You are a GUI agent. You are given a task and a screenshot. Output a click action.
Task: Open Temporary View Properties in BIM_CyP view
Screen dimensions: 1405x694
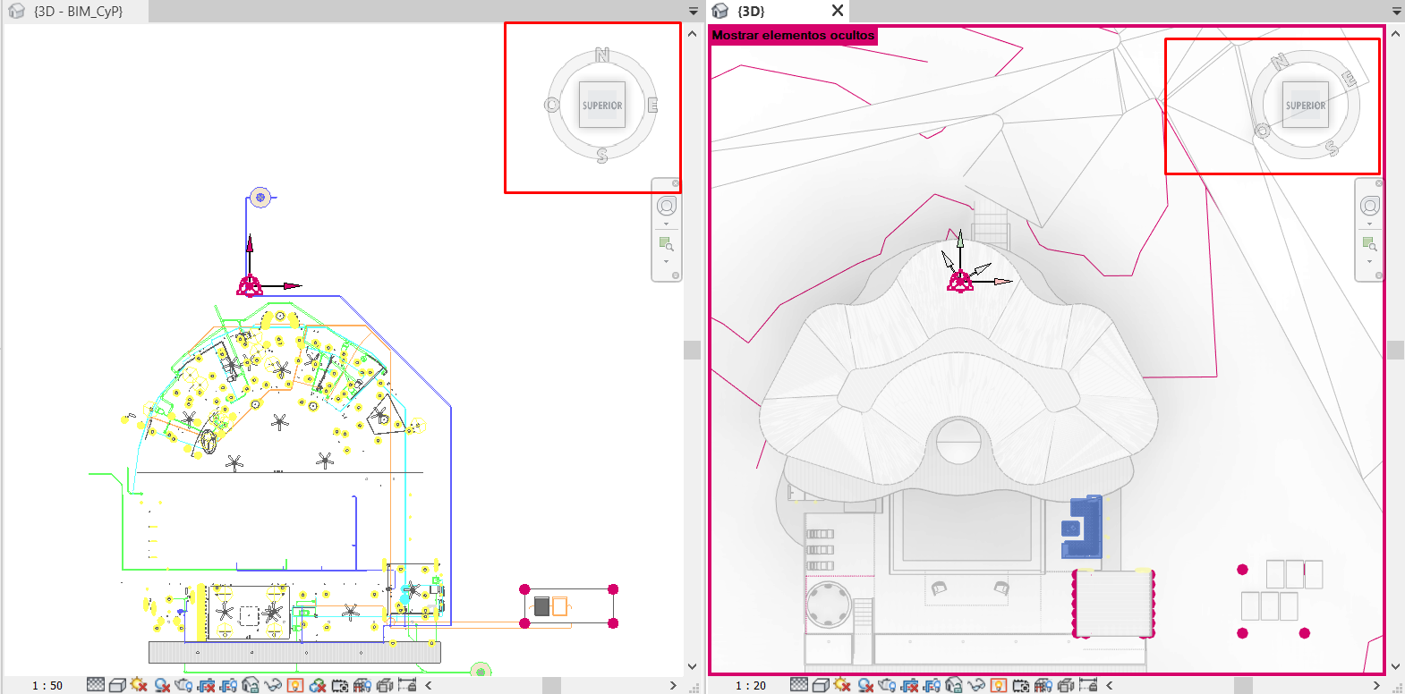(x=339, y=685)
